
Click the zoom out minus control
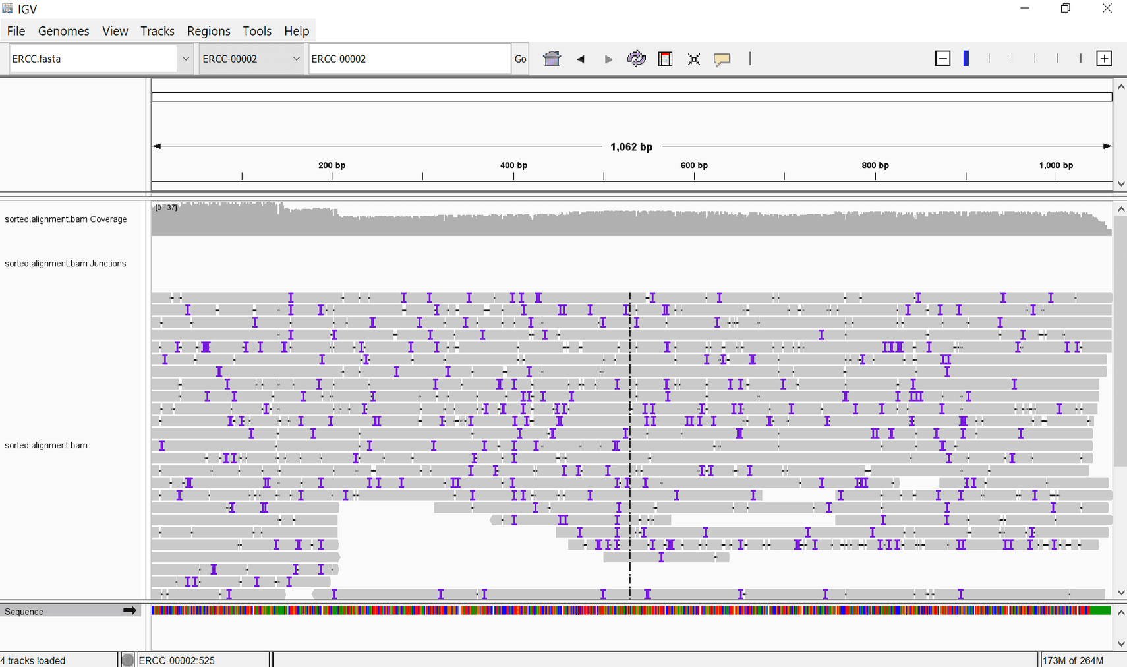point(942,58)
